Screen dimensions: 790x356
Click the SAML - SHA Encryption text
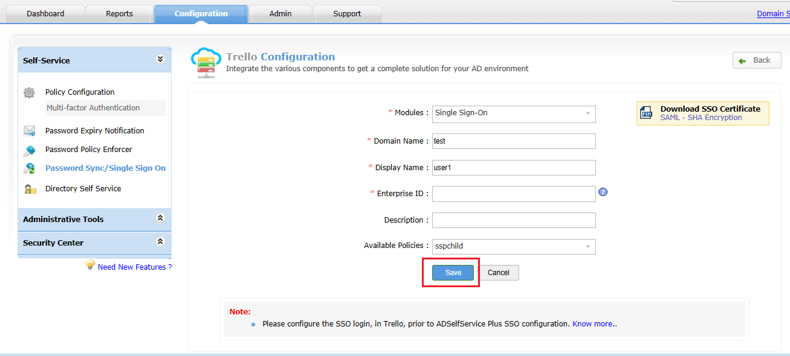701,118
